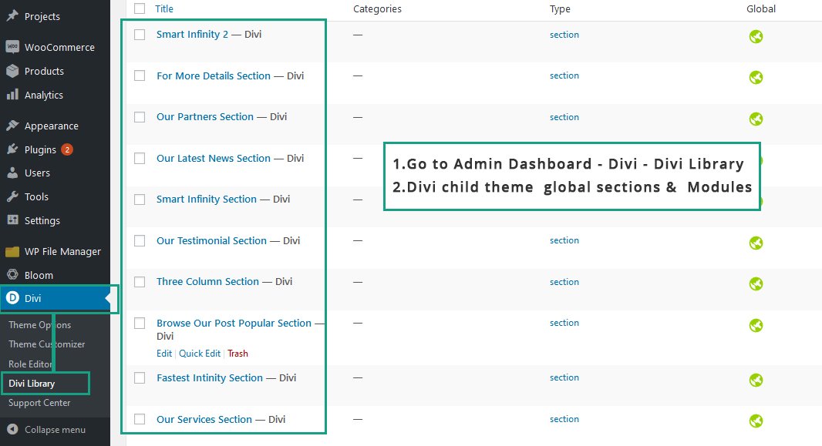
Task: Click the Collapse menu arrow icon
Action: click(x=12, y=429)
